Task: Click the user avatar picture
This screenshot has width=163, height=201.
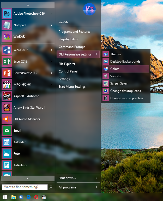Action: [x=89, y=9]
